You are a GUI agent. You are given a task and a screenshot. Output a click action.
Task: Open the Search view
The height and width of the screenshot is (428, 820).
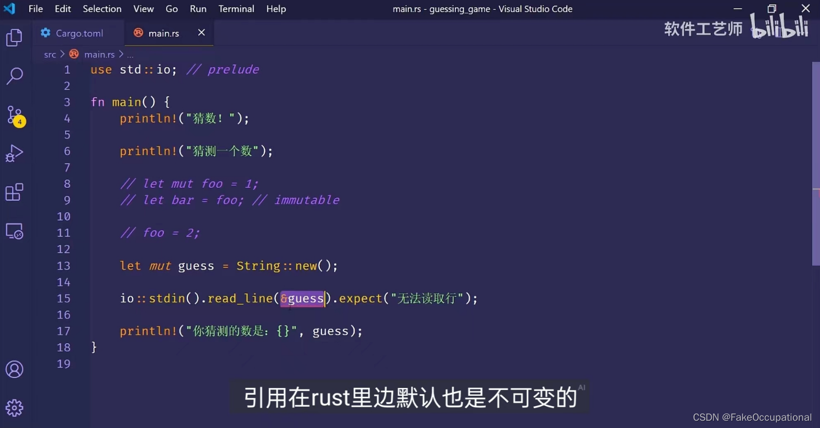click(15, 76)
